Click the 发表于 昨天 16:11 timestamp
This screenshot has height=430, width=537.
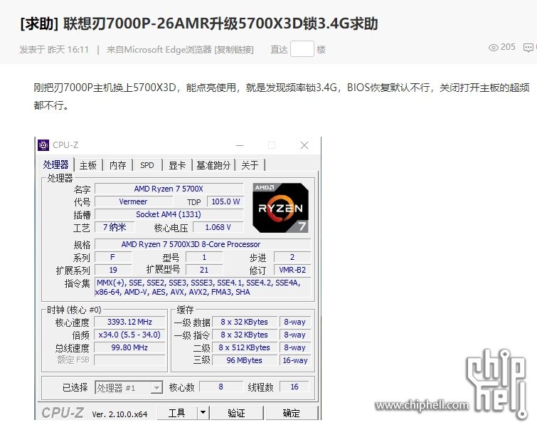pyautogui.click(x=54, y=50)
